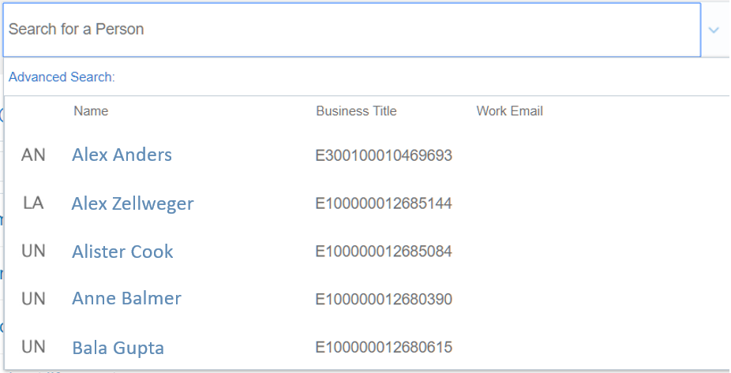The width and height of the screenshot is (731, 373).
Task: Choose Alister Cook in the list
Action: 122,252
